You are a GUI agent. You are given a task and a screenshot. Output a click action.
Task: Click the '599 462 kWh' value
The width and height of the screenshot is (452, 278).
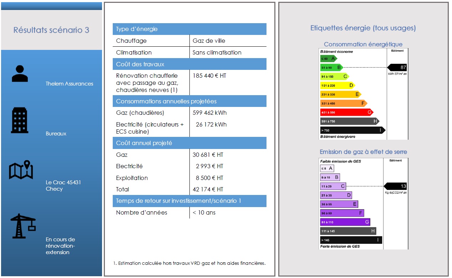pos(210,113)
